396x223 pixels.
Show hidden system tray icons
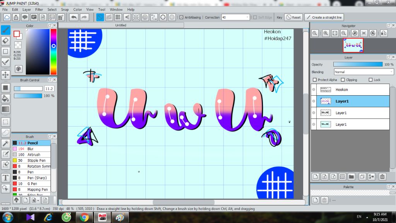tap(367, 217)
